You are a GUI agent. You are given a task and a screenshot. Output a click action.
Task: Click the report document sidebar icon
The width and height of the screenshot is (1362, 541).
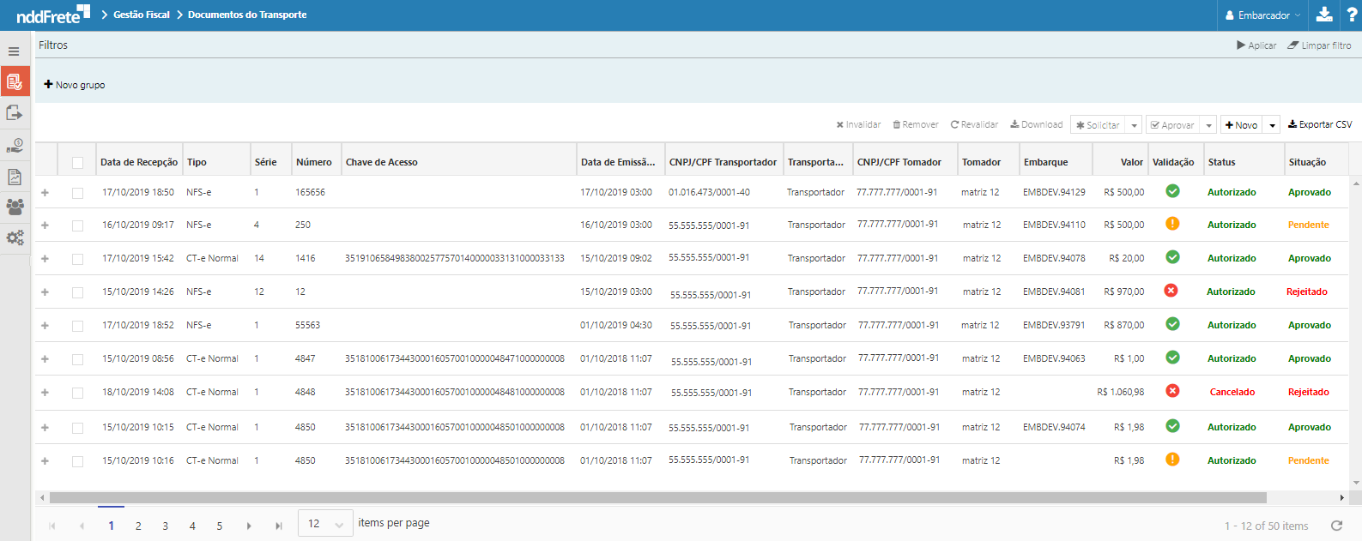coord(15,177)
